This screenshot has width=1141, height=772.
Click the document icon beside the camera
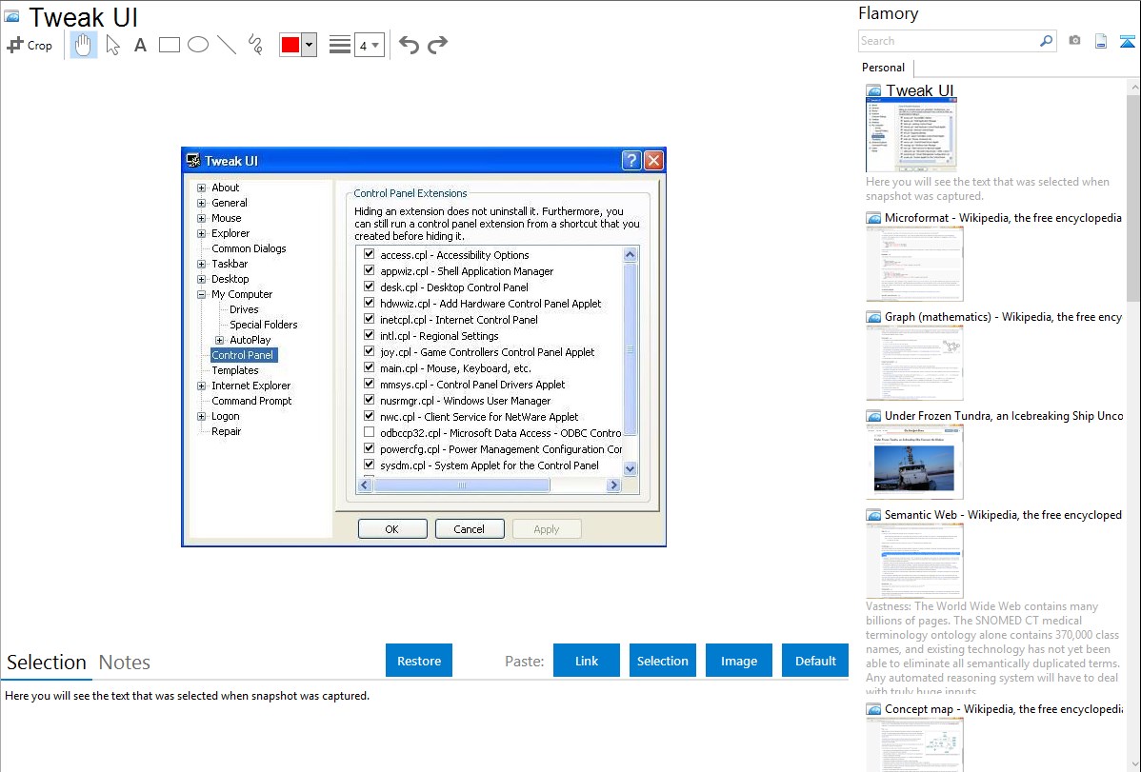point(1101,42)
